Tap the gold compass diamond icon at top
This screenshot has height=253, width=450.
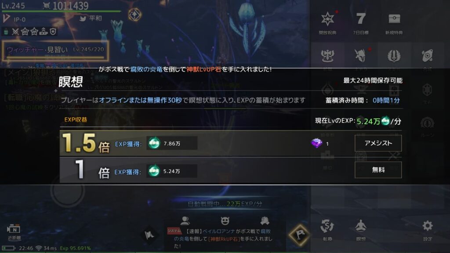click(x=134, y=14)
